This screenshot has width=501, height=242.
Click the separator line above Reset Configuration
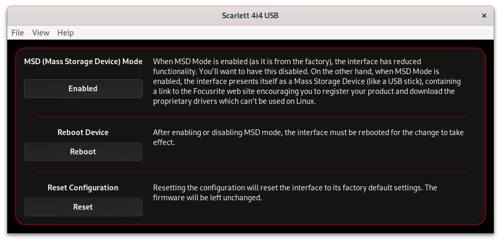[250, 172]
